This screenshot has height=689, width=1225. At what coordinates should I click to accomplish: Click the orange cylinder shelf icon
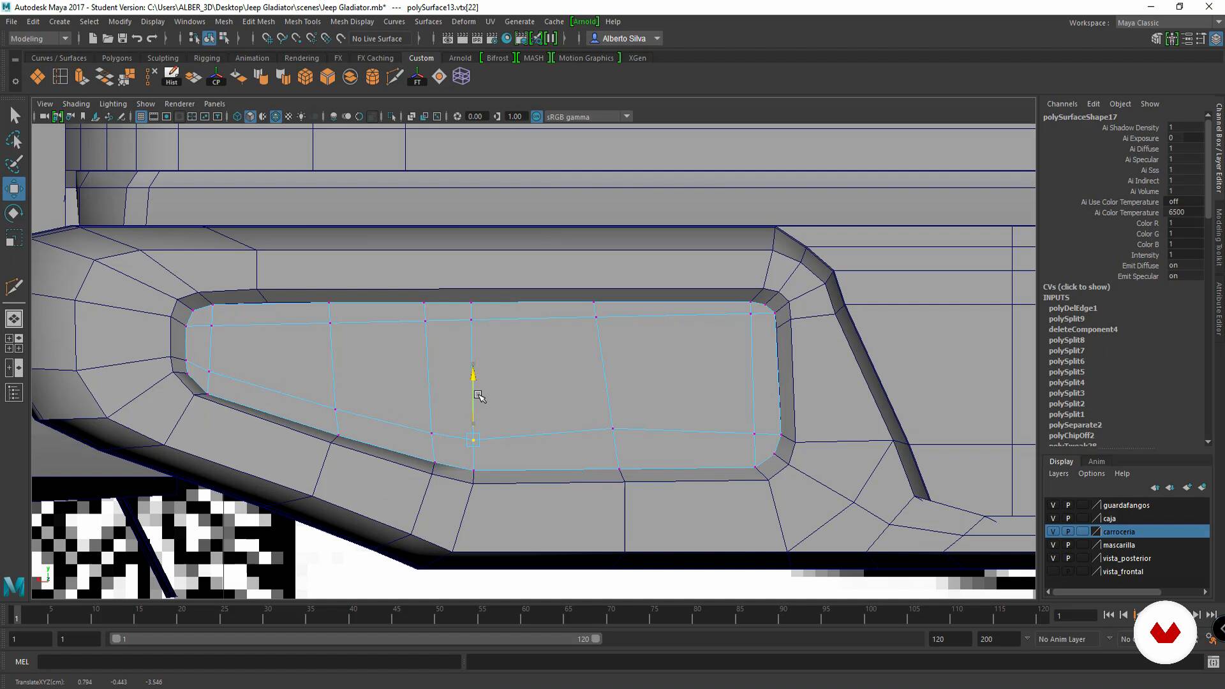(x=372, y=77)
